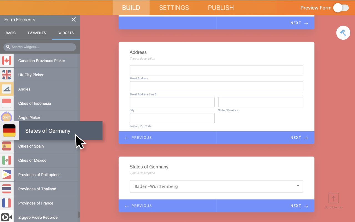Viewport: 355px width, 222px height.
Task: Close the Form Elements panel
Action: click(x=73, y=19)
